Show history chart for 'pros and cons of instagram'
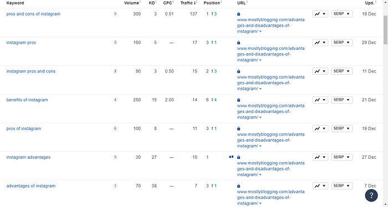This screenshot has width=388, height=207. coord(320,14)
